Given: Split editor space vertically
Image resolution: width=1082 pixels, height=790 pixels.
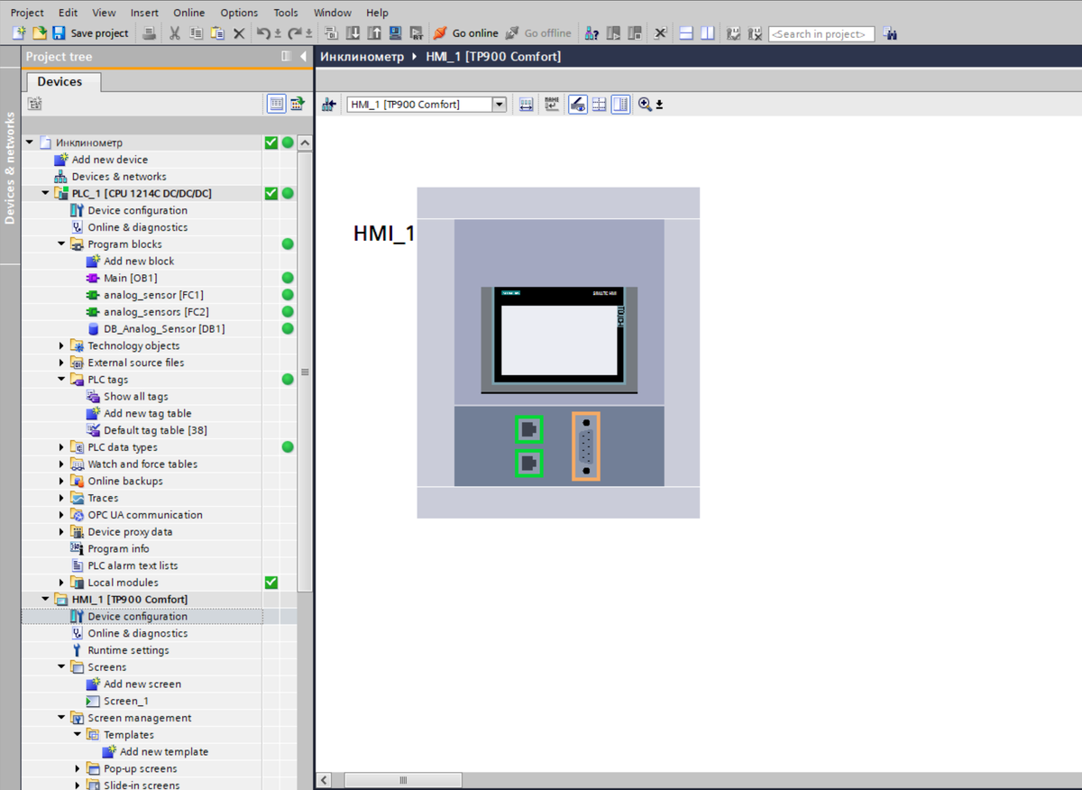Looking at the screenshot, I should (708, 33).
